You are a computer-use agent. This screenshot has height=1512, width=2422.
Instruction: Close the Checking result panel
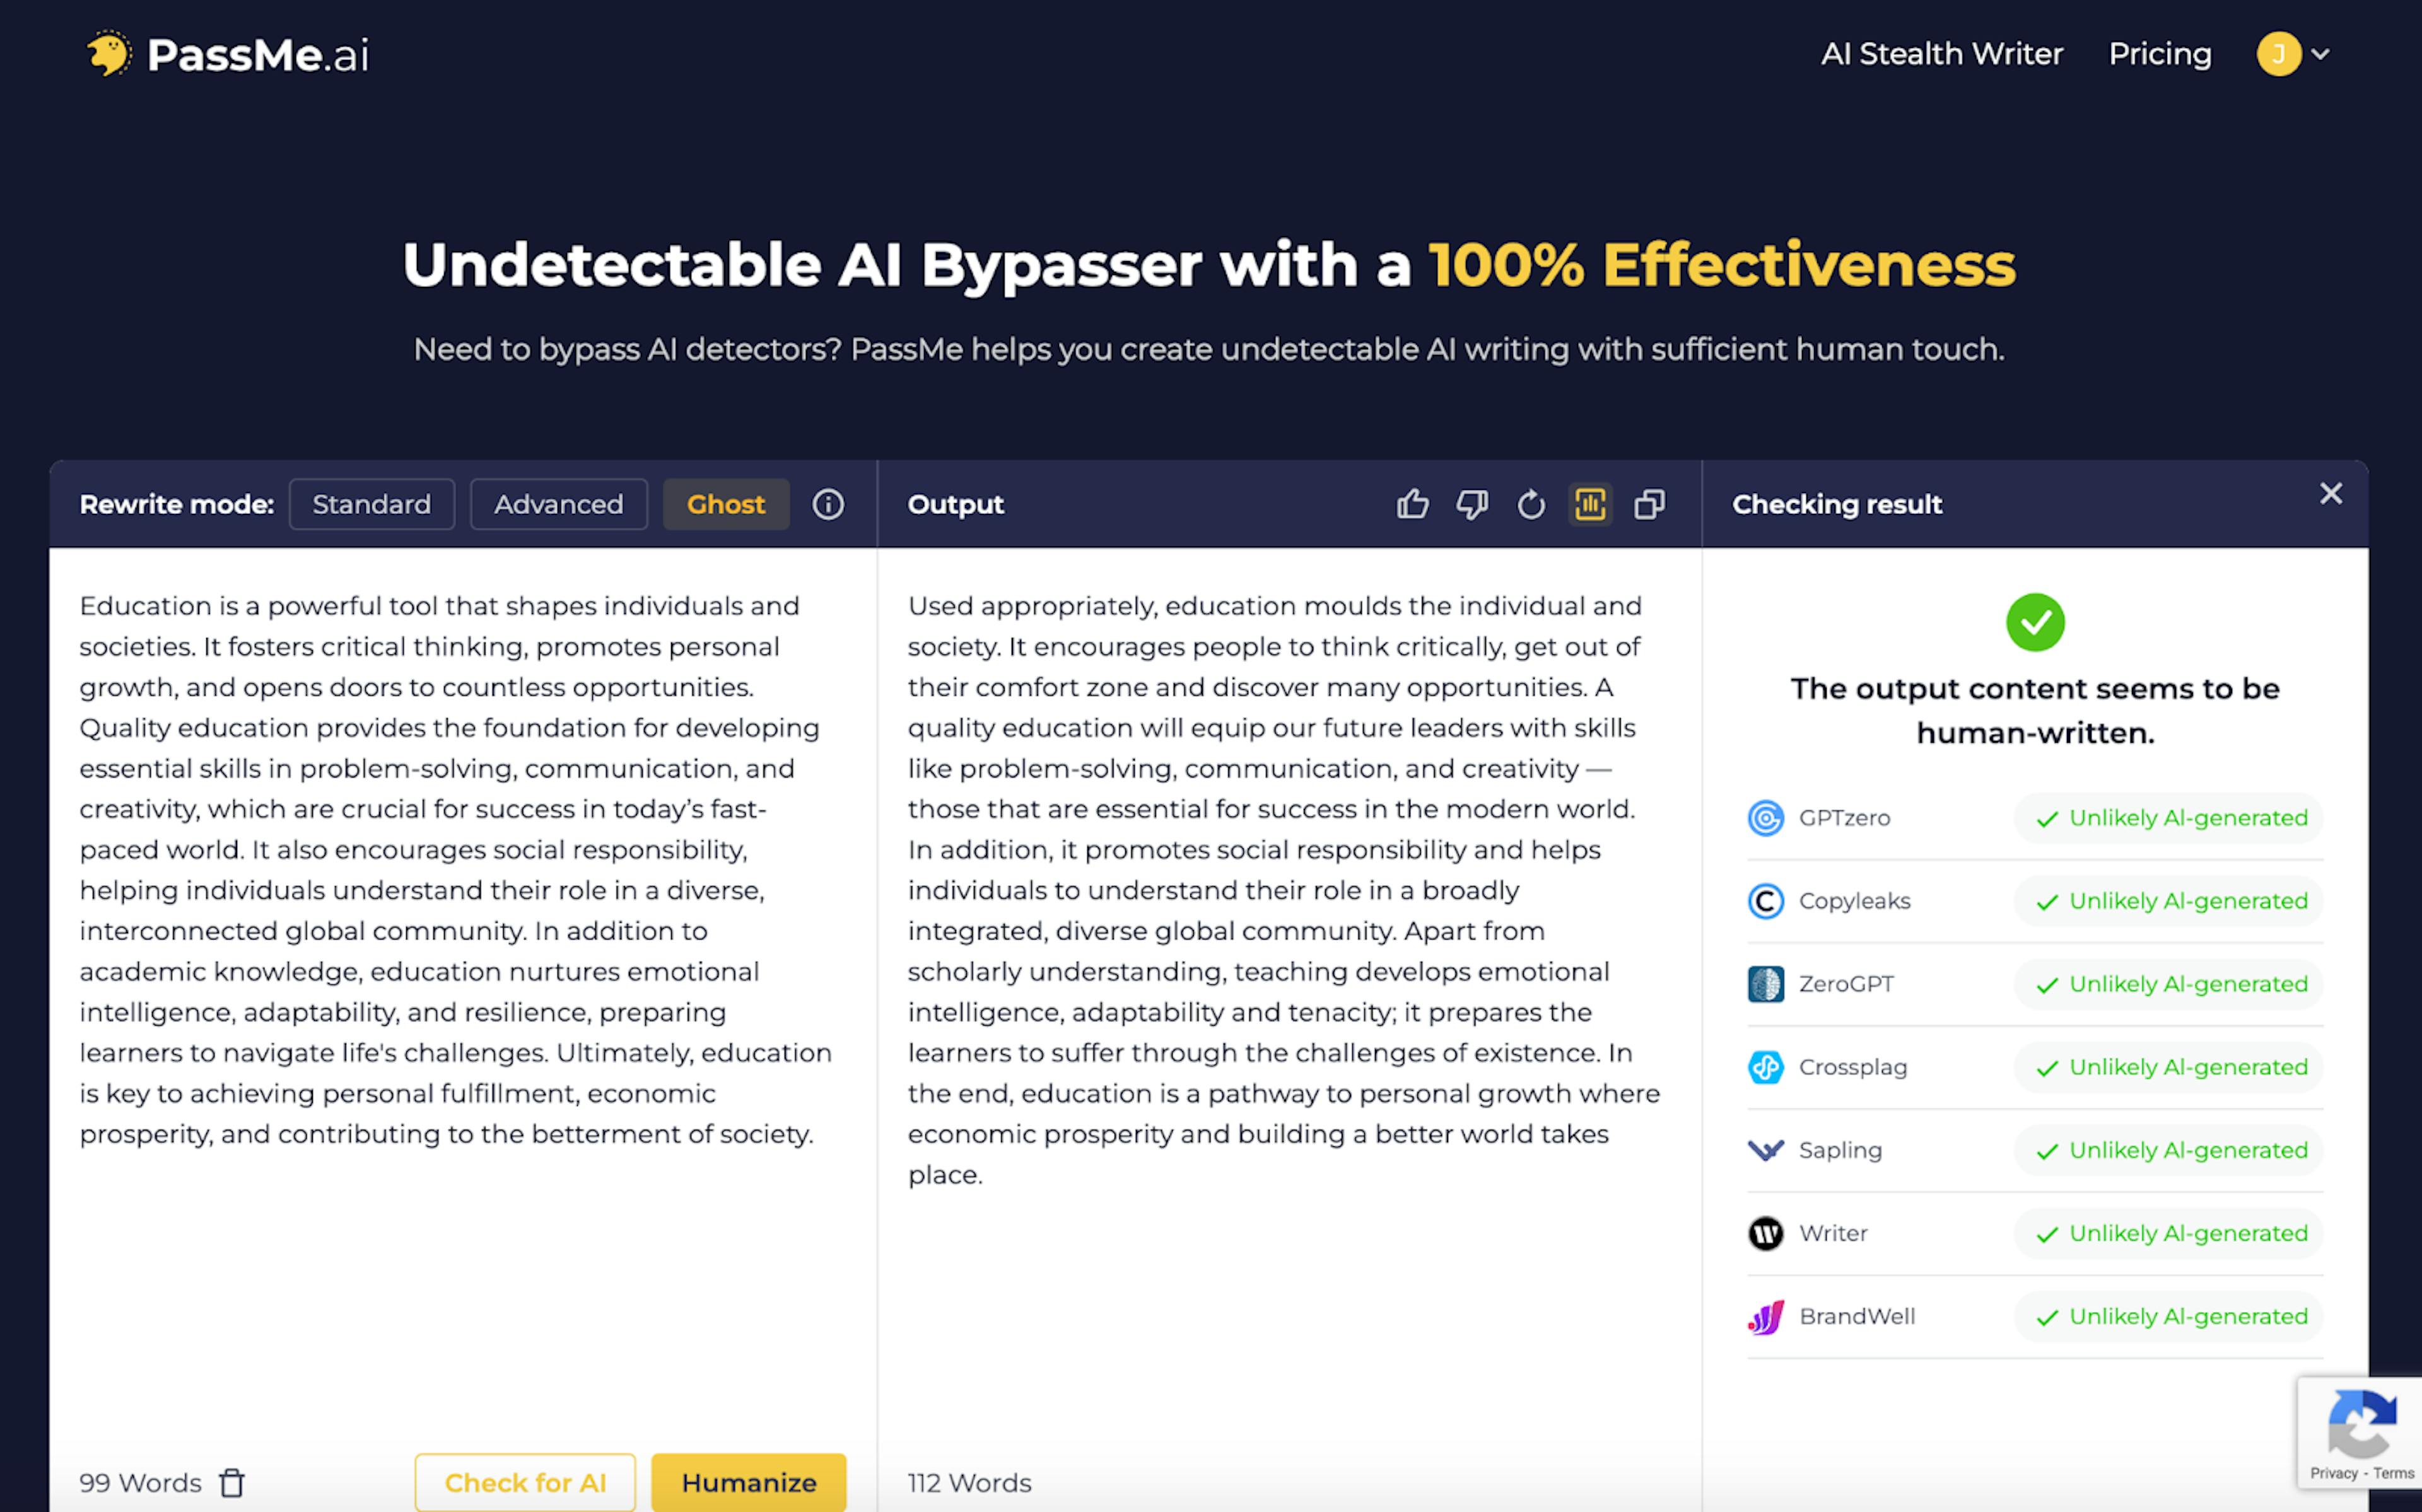point(2331,493)
